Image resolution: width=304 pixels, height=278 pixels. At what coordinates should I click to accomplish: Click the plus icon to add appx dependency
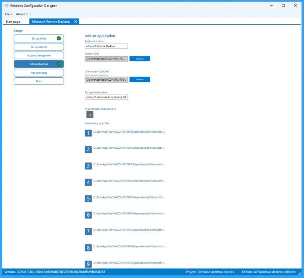pos(90,115)
